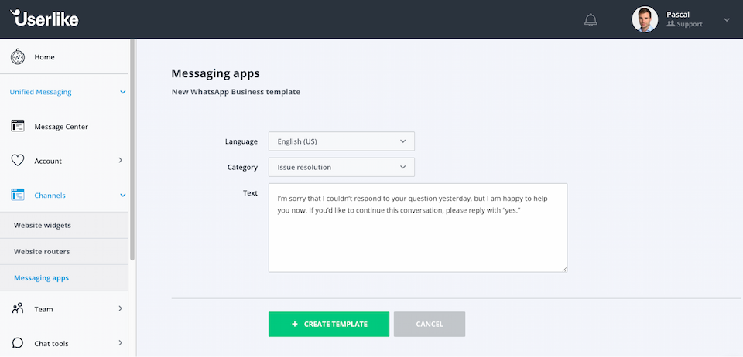This screenshot has height=357, width=743.
Task: Open the Language dropdown
Action: 341,141
